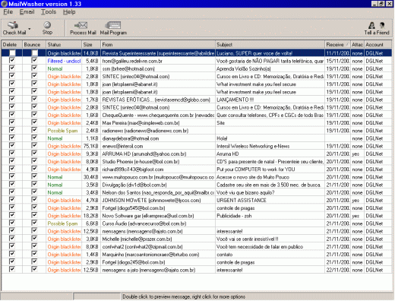The width and height of the screenshot is (395, 301).
Task: Select the Revista Superinteressante sender cell
Action: [158, 53]
